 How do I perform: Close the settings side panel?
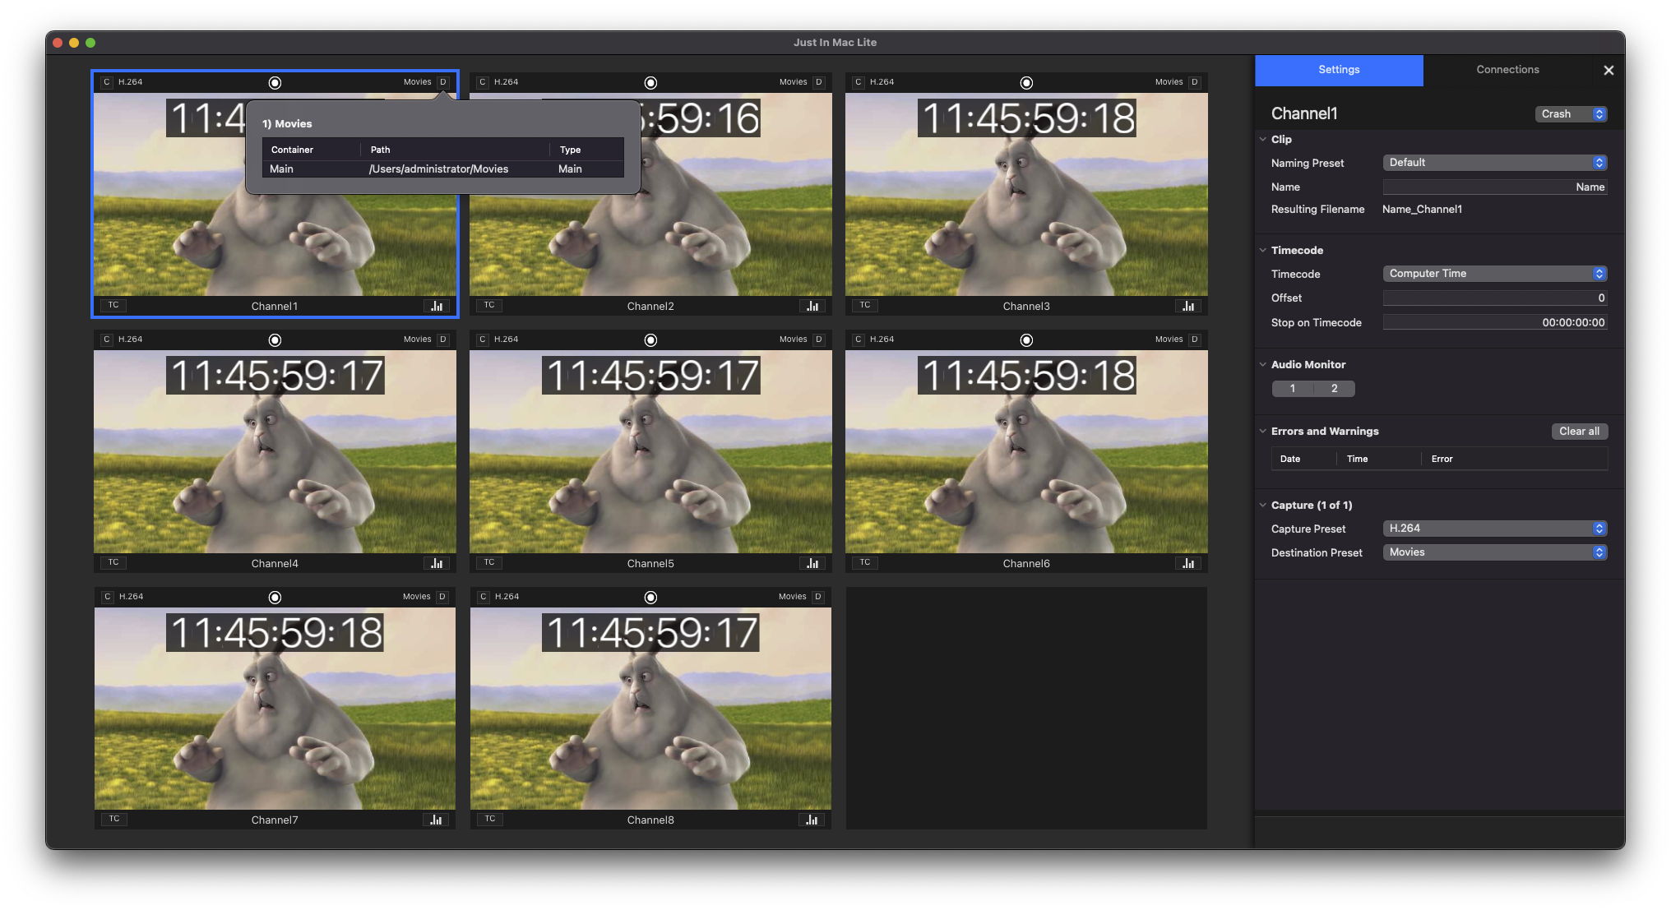[x=1609, y=71]
